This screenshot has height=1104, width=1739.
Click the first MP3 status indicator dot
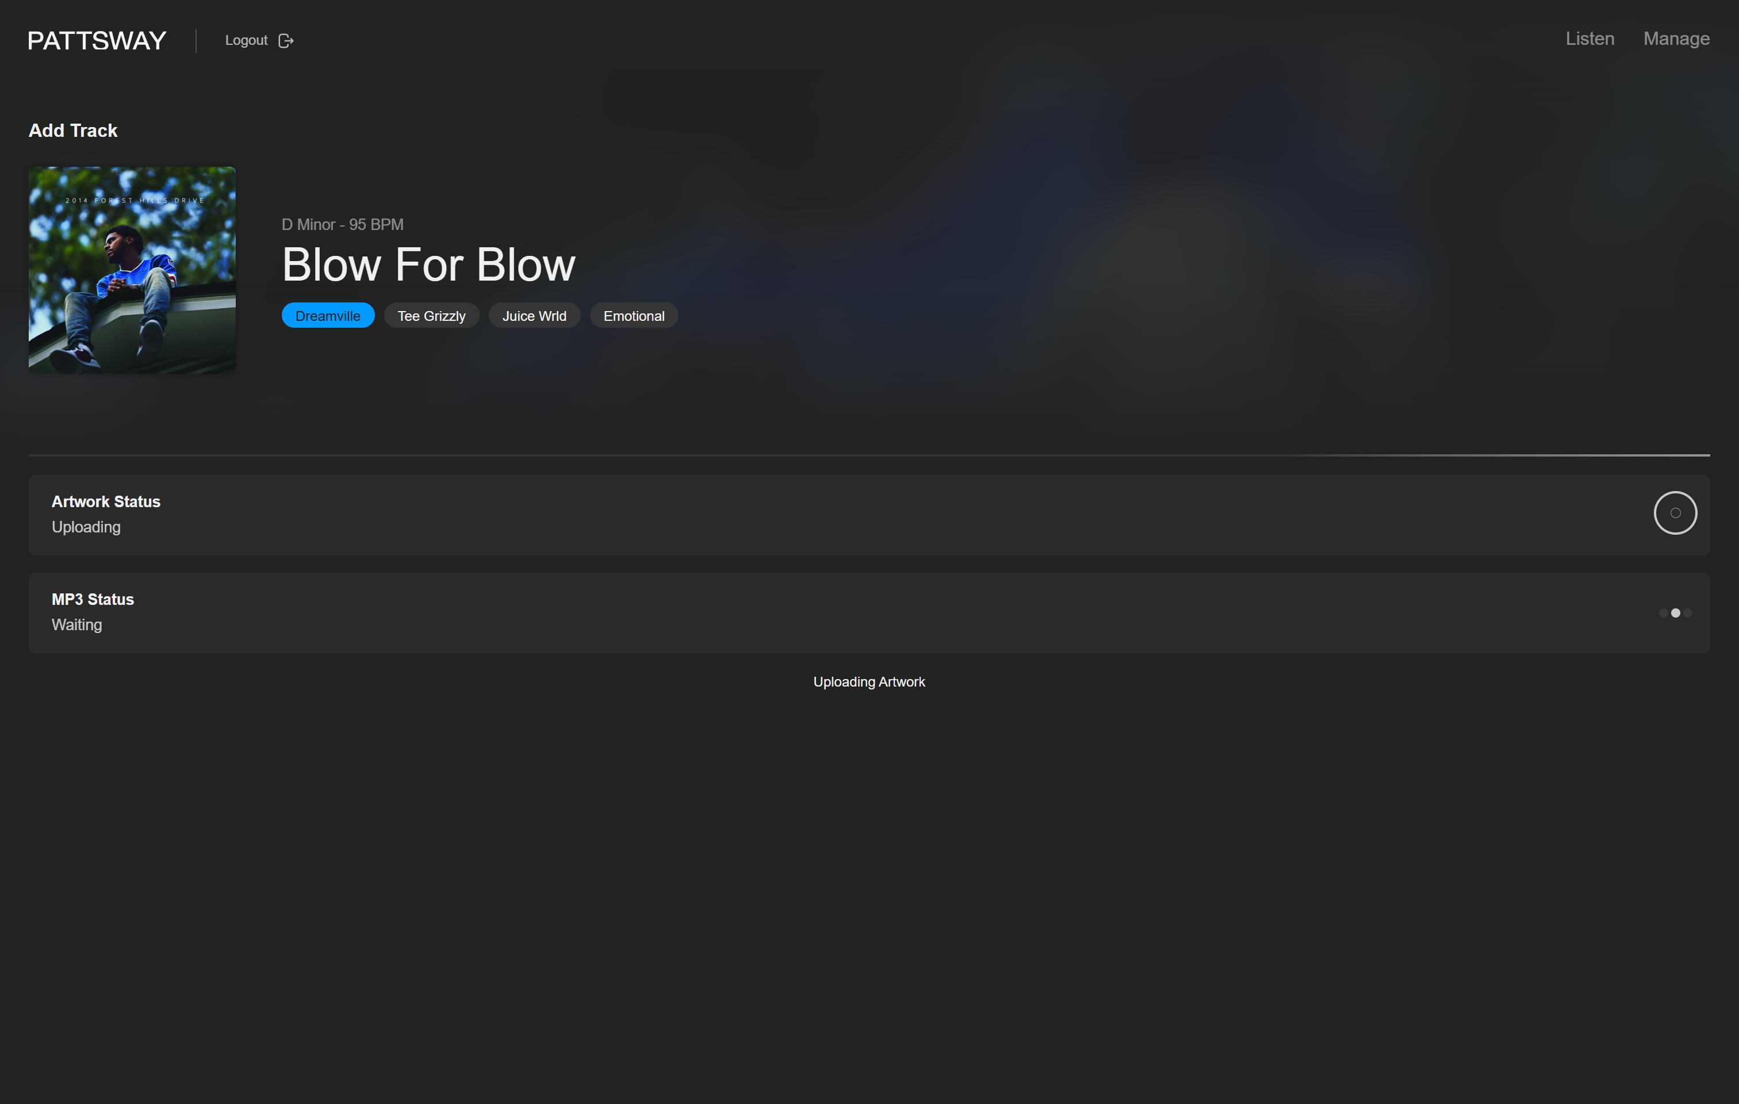(1663, 613)
